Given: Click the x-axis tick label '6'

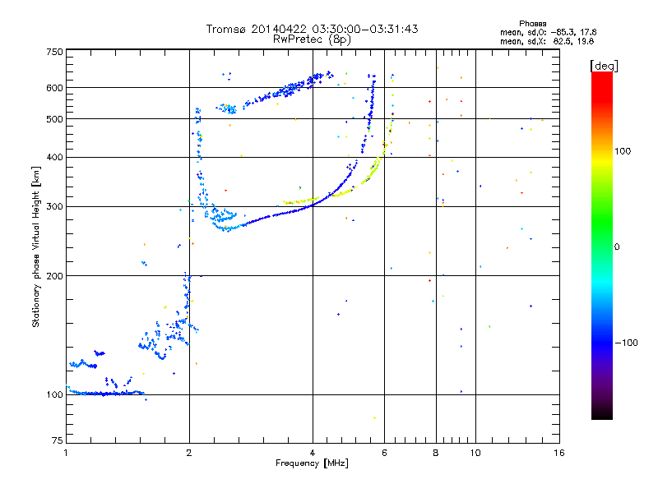Looking at the screenshot, I should (384, 453).
